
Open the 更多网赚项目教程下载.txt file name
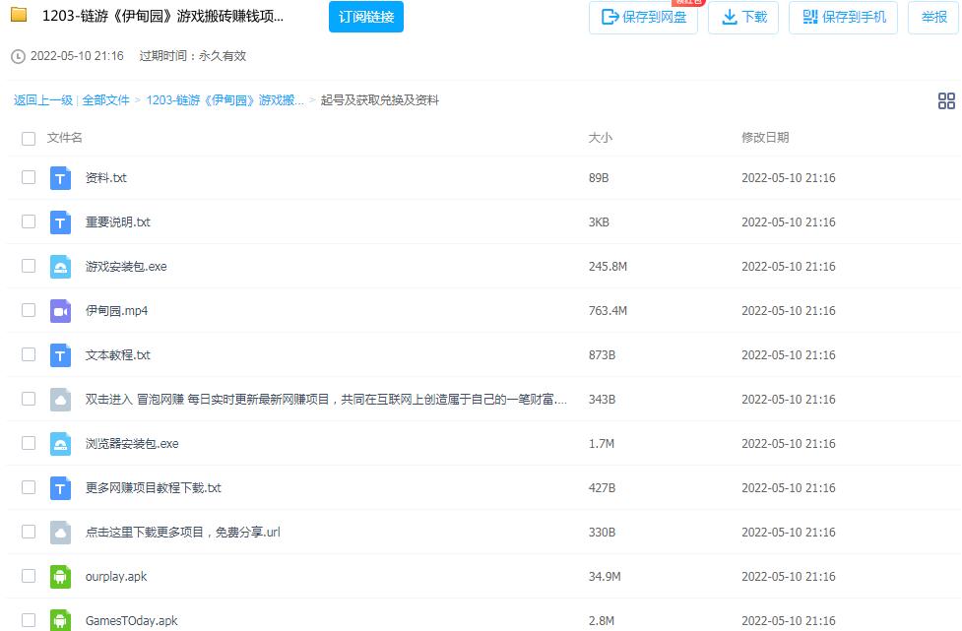point(154,488)
